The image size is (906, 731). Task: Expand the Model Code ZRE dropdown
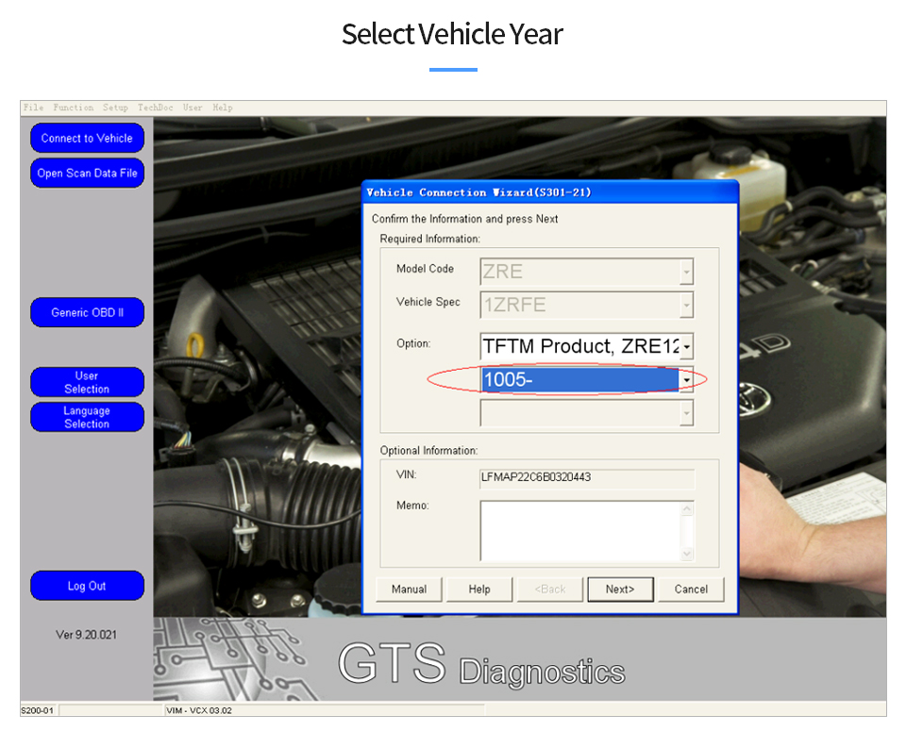tap(686, 272)
